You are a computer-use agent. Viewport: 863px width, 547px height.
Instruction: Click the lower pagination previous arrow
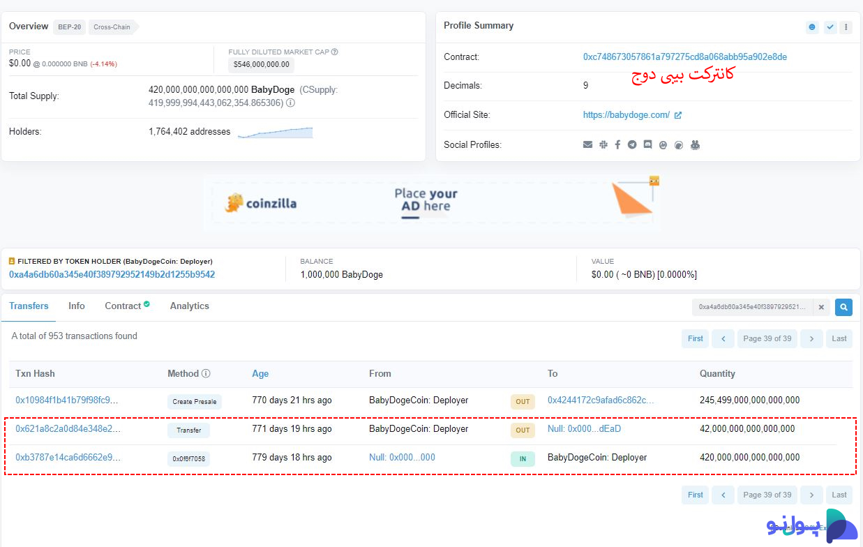coord(723,495)
